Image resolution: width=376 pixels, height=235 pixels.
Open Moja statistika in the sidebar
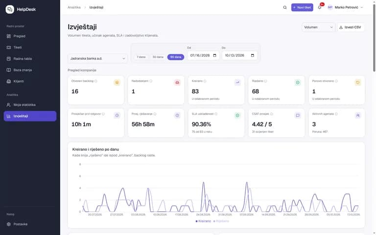coord(30,105)
